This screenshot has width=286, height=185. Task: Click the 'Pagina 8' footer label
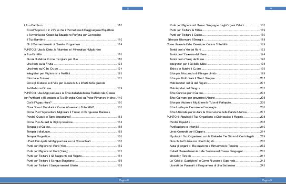pyautogui.click(x=124, y=180)
